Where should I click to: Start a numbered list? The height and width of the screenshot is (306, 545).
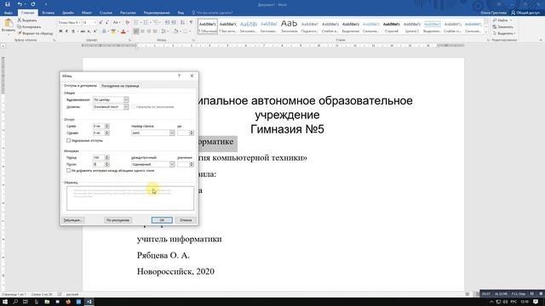146,23
